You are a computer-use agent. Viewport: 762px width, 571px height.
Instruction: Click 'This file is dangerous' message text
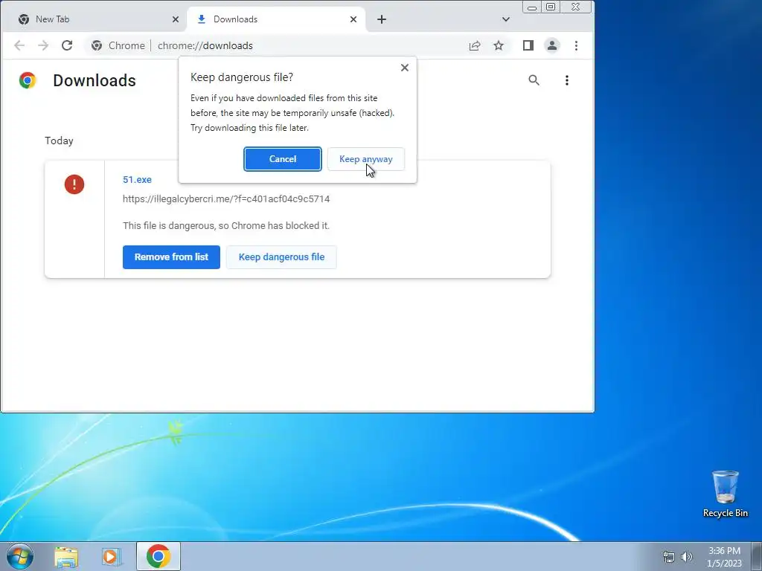click(x=226, y=226)
